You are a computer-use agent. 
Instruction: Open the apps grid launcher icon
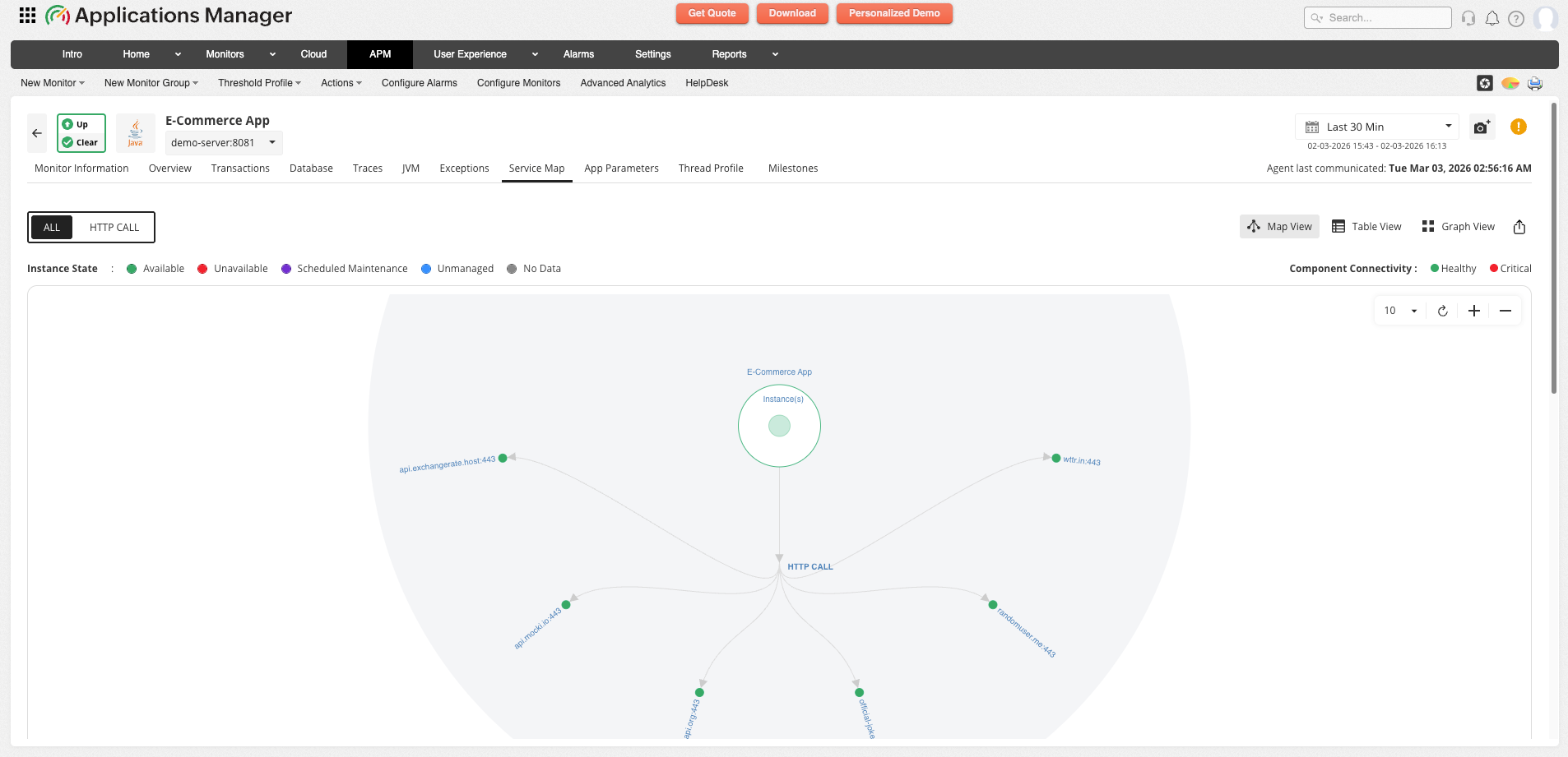(27, 15)
